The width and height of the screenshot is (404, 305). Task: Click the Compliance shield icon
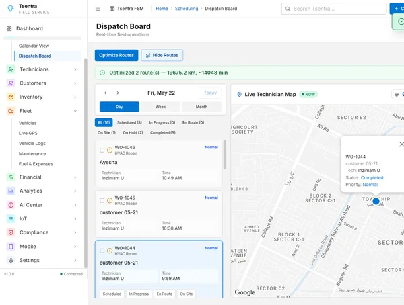tap(11, 232)
